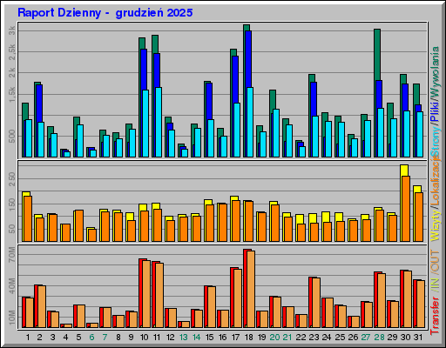
Task: Click the 'Lokalizacje' legend label
Action: [435, 181]
